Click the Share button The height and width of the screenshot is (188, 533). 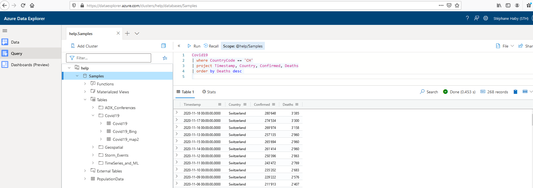pos(526,46)
